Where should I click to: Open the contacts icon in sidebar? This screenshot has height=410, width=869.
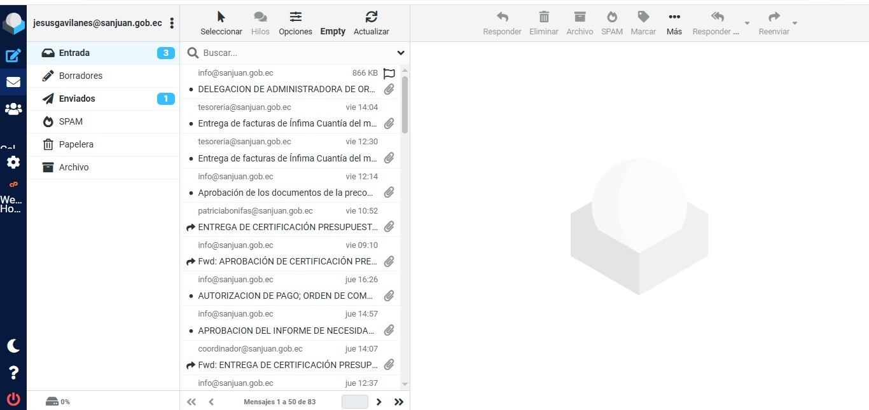tap(13, 109)
